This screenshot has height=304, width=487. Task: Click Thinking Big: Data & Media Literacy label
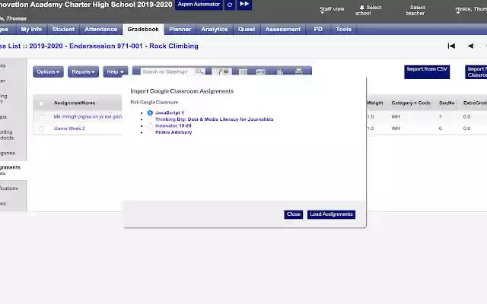tap(215, 119)
